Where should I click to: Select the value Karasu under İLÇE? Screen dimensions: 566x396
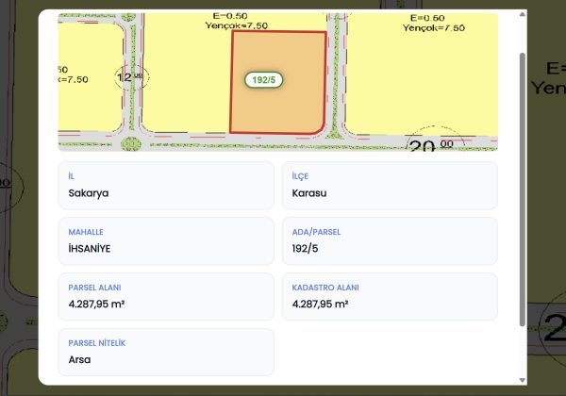(309, 193)
